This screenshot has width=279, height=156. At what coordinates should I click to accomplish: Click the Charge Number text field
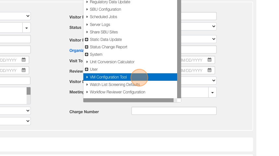pyautogui.click(x=174, y=111)
